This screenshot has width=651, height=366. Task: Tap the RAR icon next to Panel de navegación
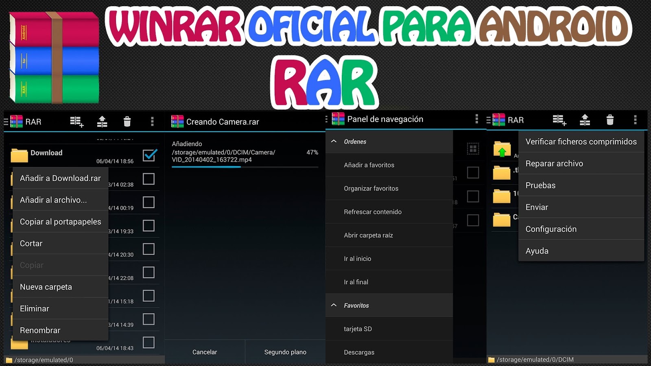click(338, 119)
